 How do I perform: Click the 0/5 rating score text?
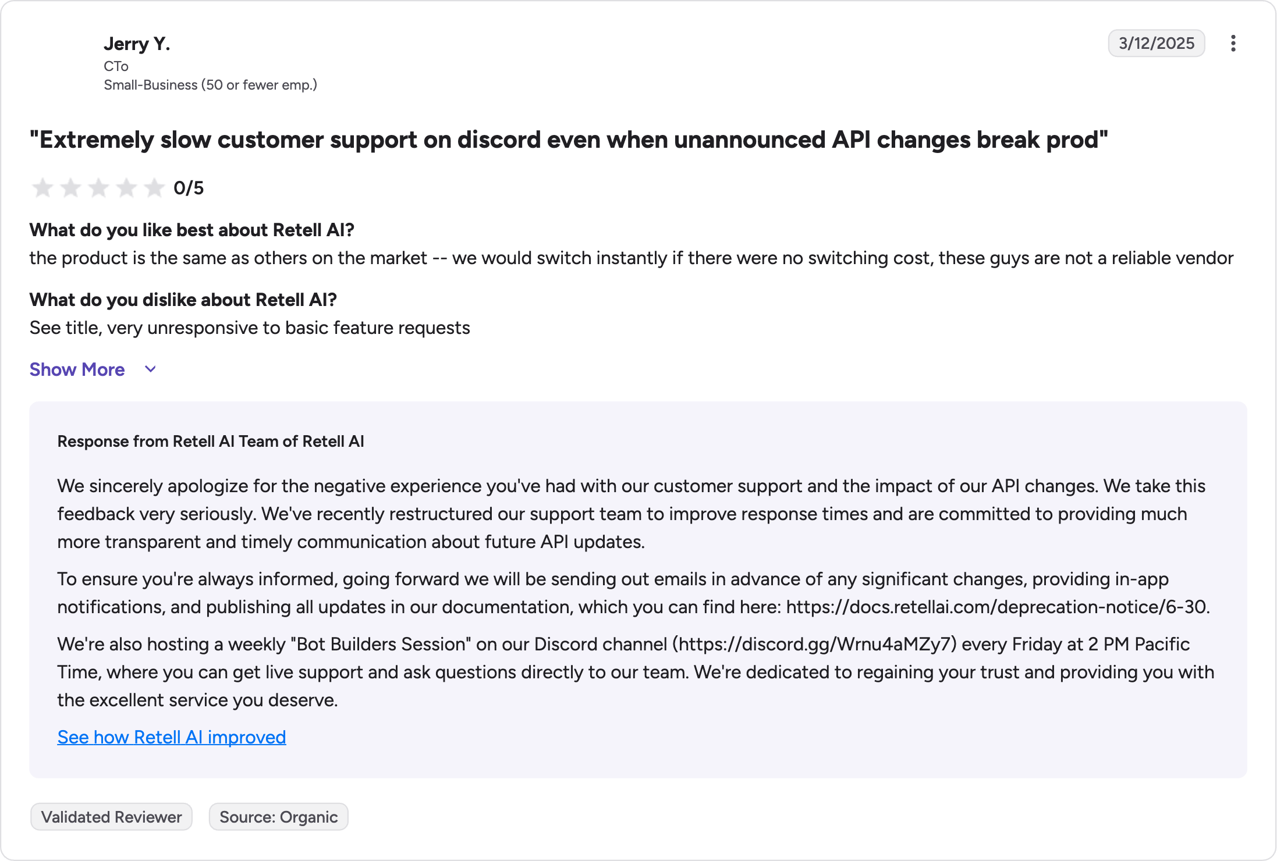pyautogui.click(x=189, y=188)
